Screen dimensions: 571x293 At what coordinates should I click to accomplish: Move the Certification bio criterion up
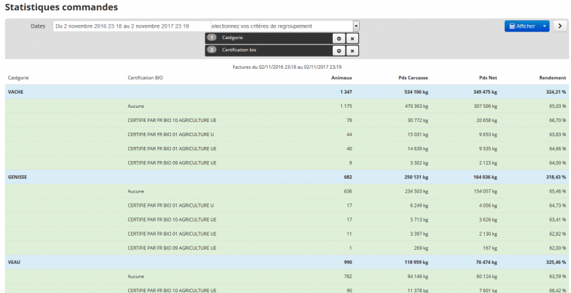[x=339, y=51]
